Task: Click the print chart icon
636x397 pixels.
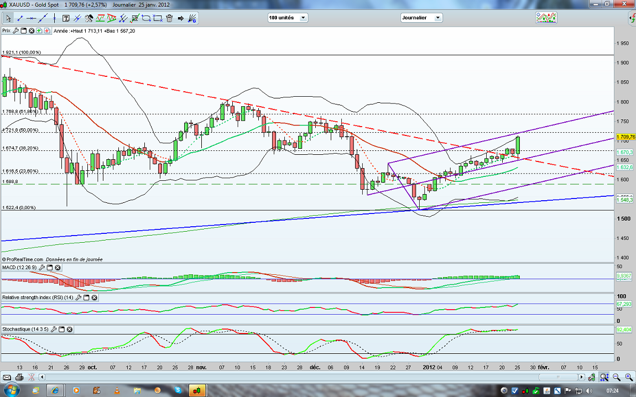Action: (x=19, y=377)
